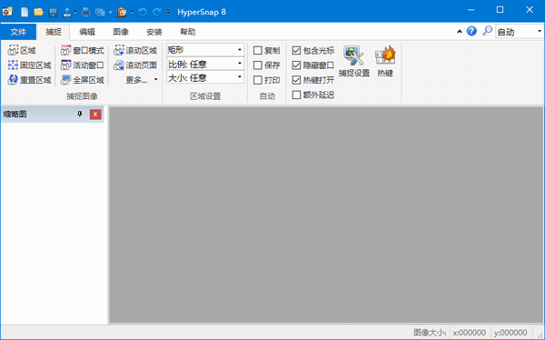Click the 重置区域 reset region button

(x=29, y=80)
